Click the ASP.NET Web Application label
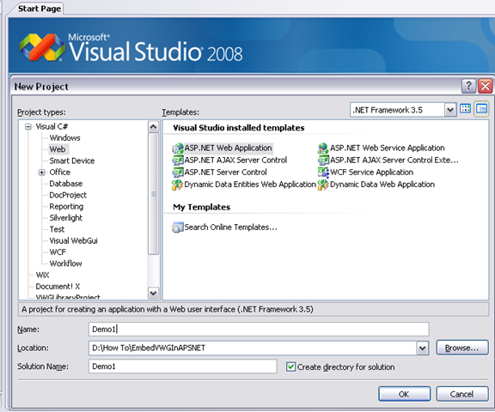The image size is (495, 412). [x=228, y=148]
